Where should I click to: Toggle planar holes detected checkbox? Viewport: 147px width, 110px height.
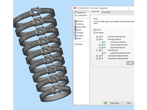point(100,48)
